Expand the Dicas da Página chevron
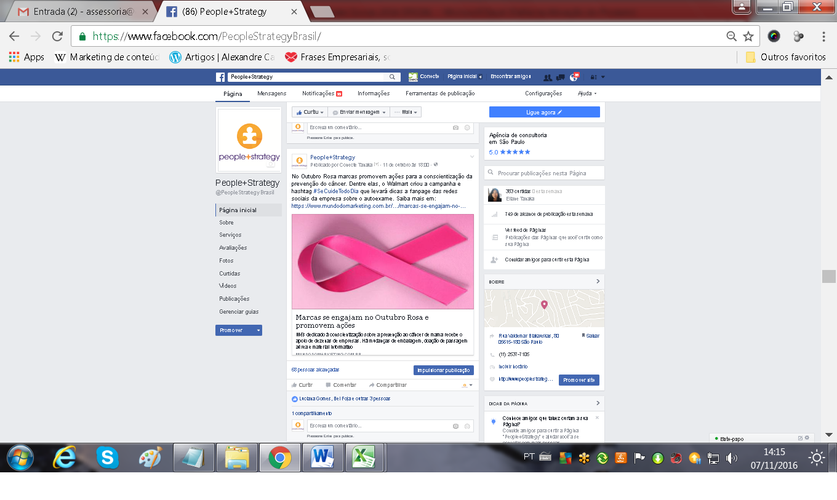Viewport: 837px width, 500px height. [598, 403]
